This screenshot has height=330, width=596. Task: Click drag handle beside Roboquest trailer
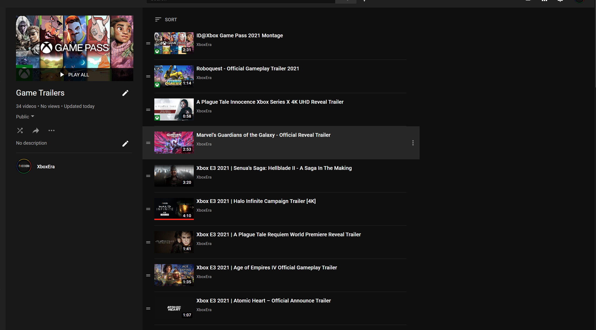[x=148, y=76]
